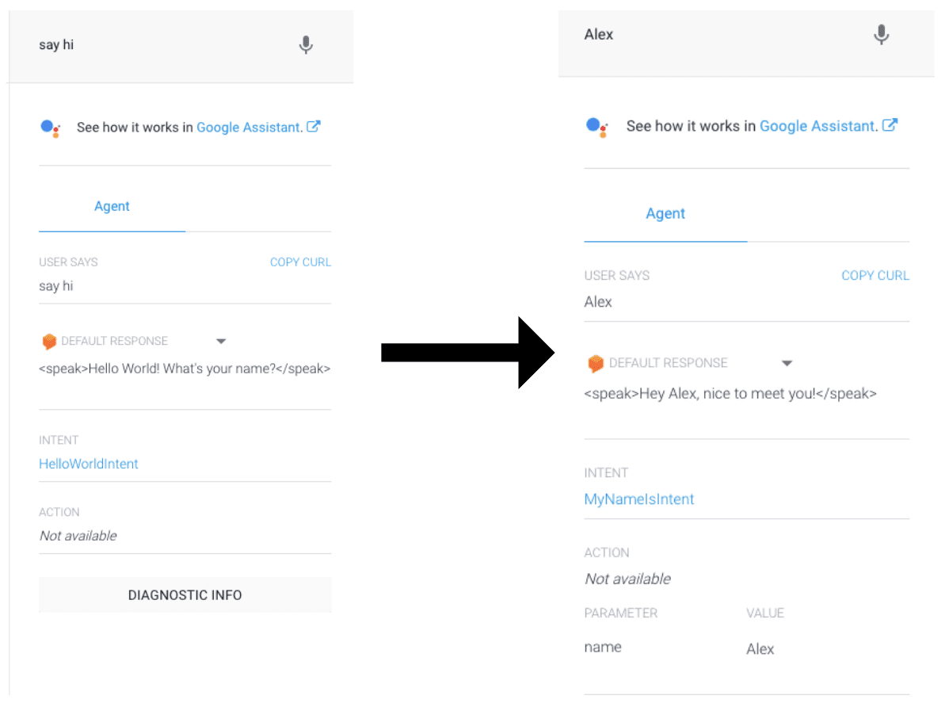Open HelloWorldIntent intent link
This screenshot has height=707, width=945.
pos(89,464)
